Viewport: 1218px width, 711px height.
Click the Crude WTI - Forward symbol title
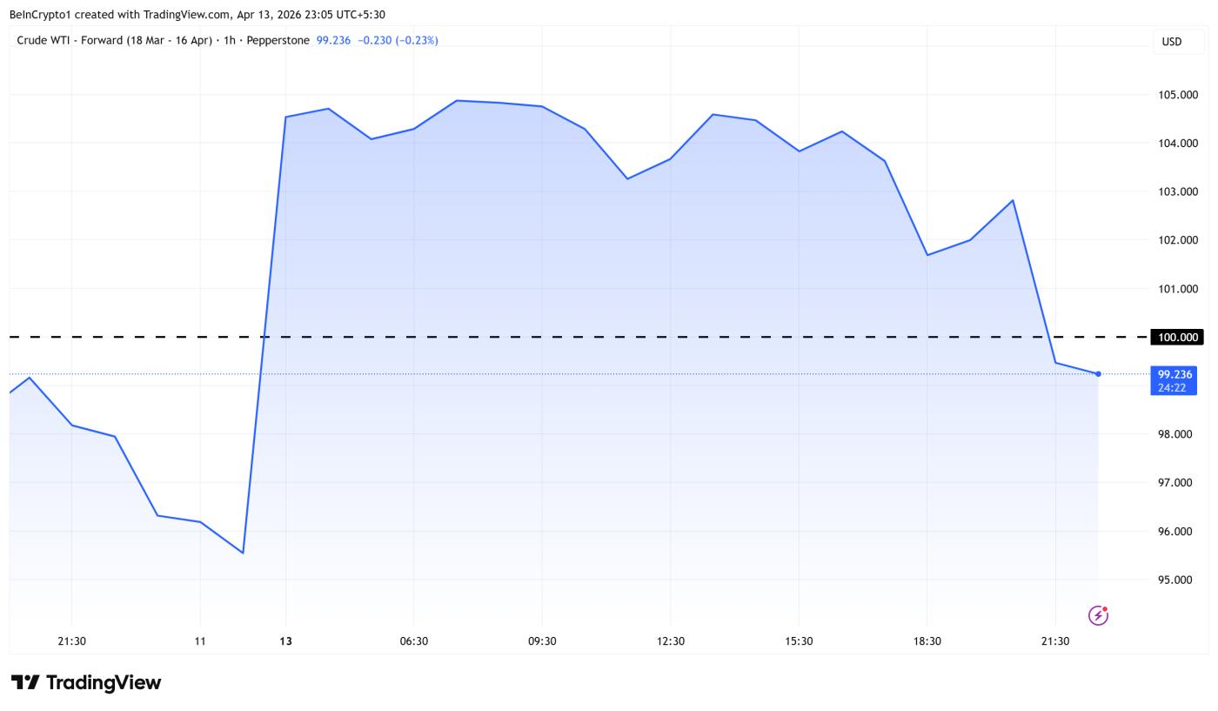115,40
